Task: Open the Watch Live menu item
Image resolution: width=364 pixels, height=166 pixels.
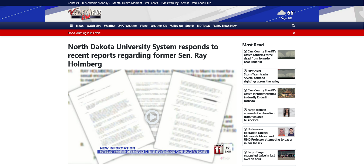Action: coord(94,26)
